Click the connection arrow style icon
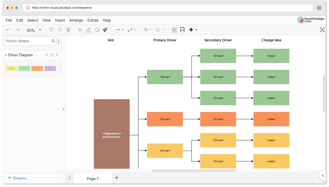The width and height of the screenshot is (329, 187). coord(118,30)
